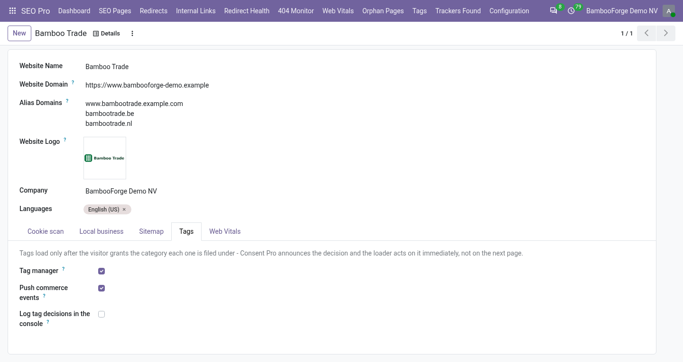Switch to the Local business tab
The width and height of the screenshot is (683, 362).
[x=102, y=231]
